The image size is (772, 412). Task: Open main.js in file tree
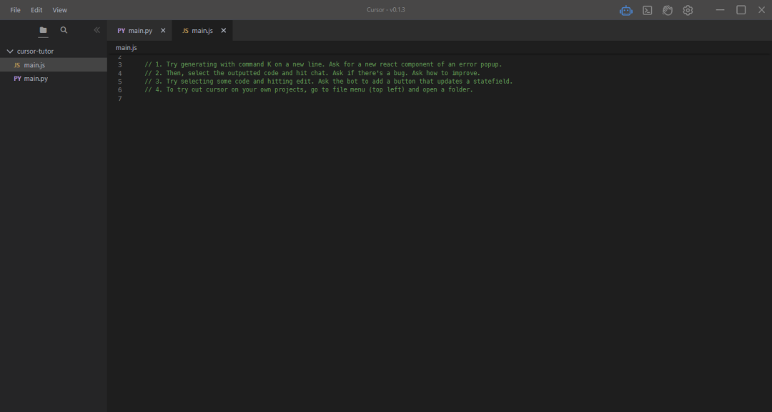tap(53, 65)
